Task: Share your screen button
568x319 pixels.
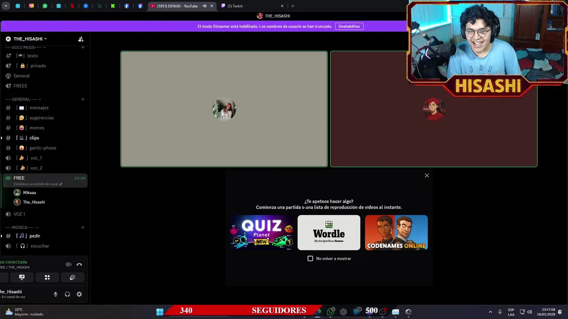Action: coord(22,277)
